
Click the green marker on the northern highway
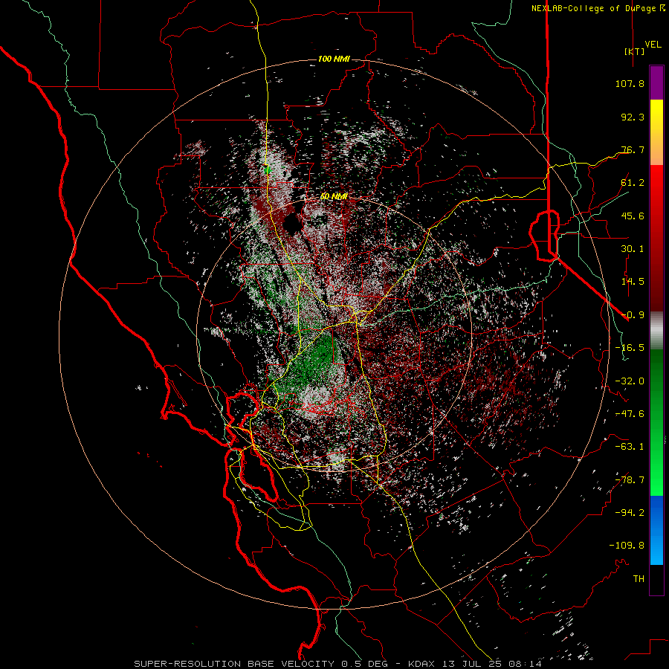pyautogui.click(x=267, y=170)
